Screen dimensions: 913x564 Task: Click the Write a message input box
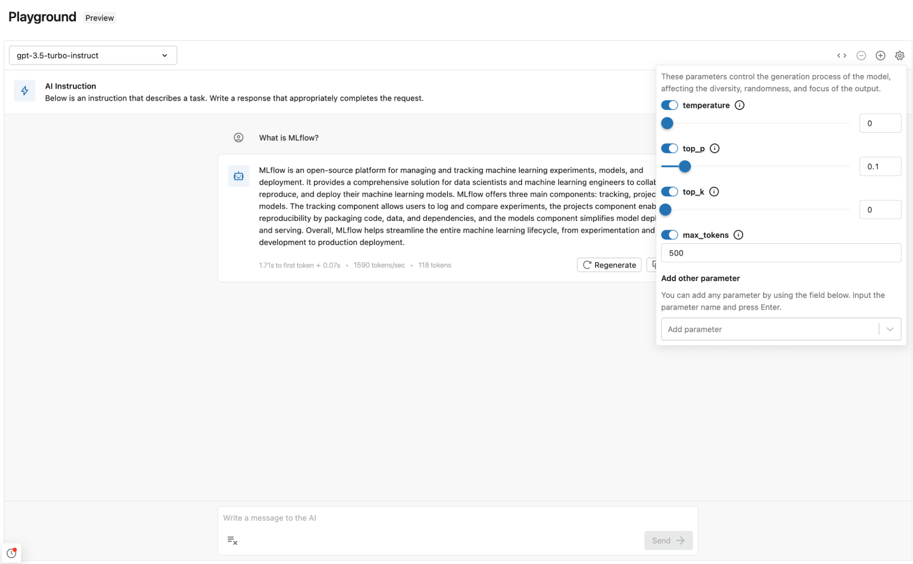(457, 518)
